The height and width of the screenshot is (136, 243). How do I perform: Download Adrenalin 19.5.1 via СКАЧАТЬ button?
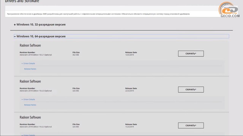[x=191, y=54]
